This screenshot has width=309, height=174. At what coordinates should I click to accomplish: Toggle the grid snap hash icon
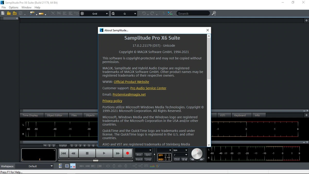(82, 13)
